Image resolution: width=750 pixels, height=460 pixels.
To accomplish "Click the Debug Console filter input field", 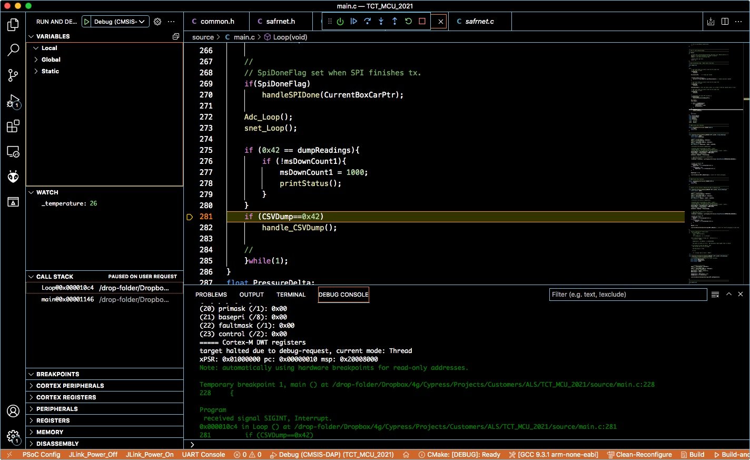I will tap(627, 294).
